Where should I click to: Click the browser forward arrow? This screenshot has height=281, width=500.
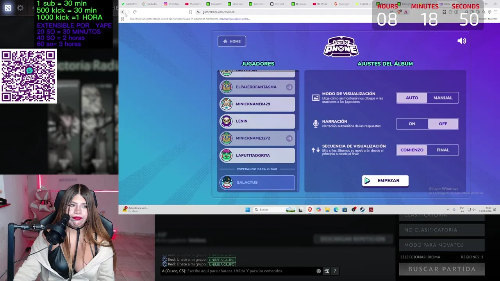129,12
